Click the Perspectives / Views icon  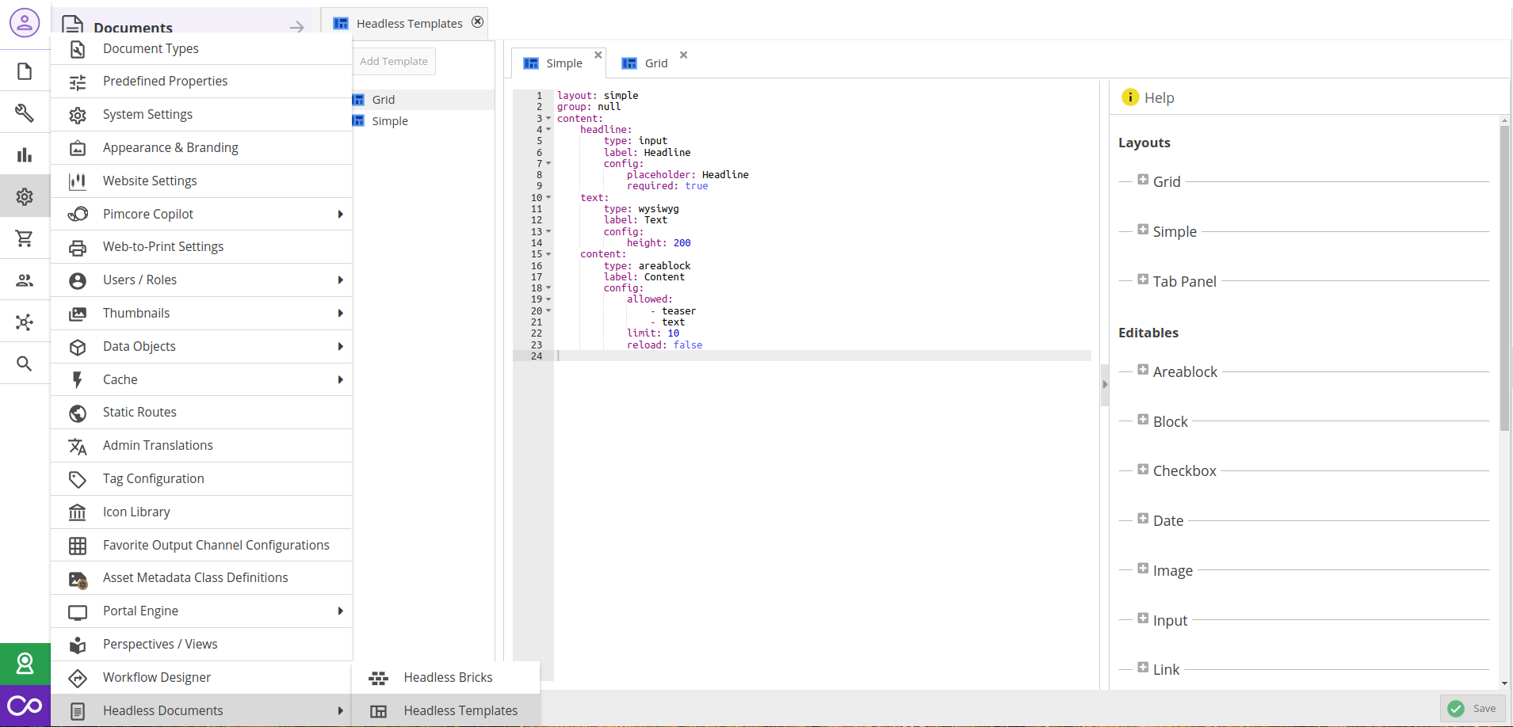[78, 645]
